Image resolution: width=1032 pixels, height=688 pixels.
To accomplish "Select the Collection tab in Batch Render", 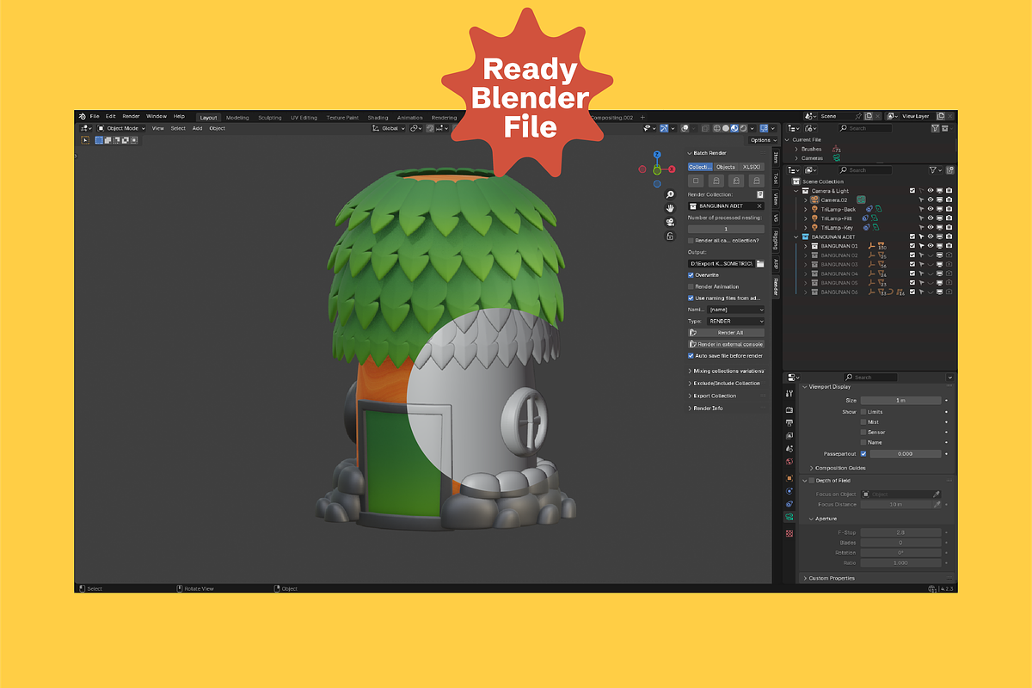I will 700,167.
